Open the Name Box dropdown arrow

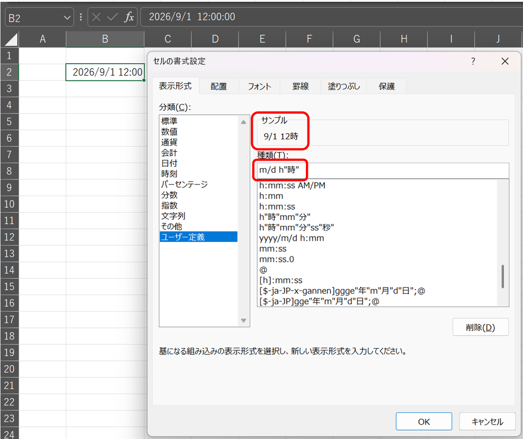coord(67,18)
